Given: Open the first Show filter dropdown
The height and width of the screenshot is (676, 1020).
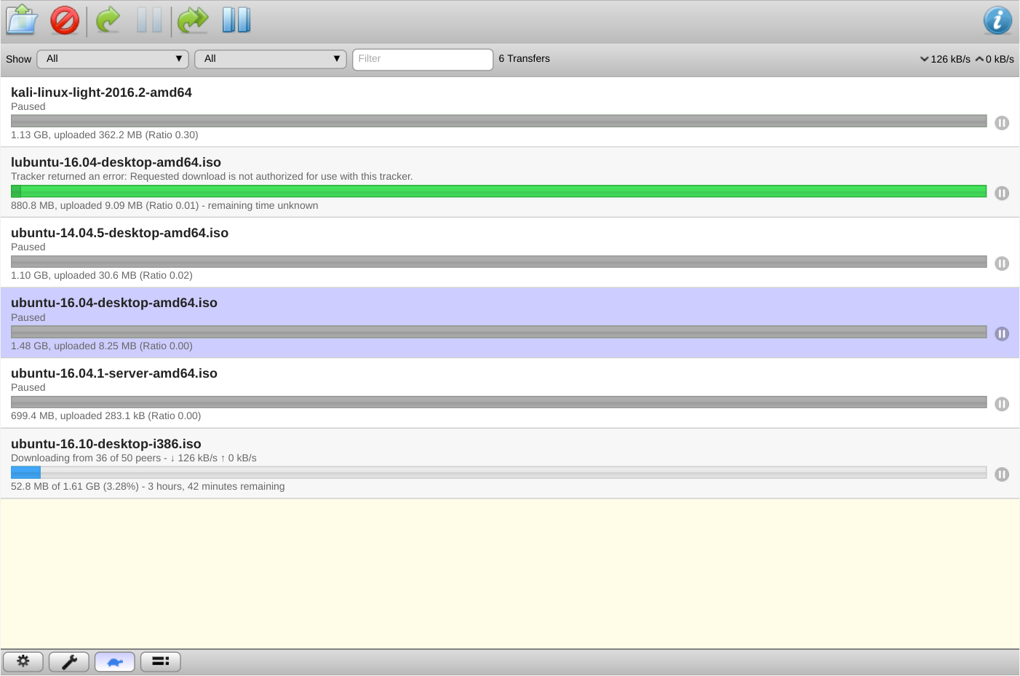Looking at the screenshot, I should (113, 59).
